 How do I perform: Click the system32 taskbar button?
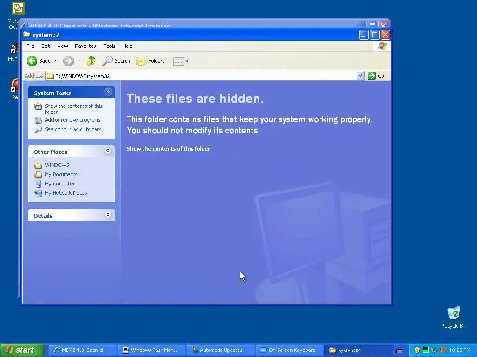(x=358, y=350)
